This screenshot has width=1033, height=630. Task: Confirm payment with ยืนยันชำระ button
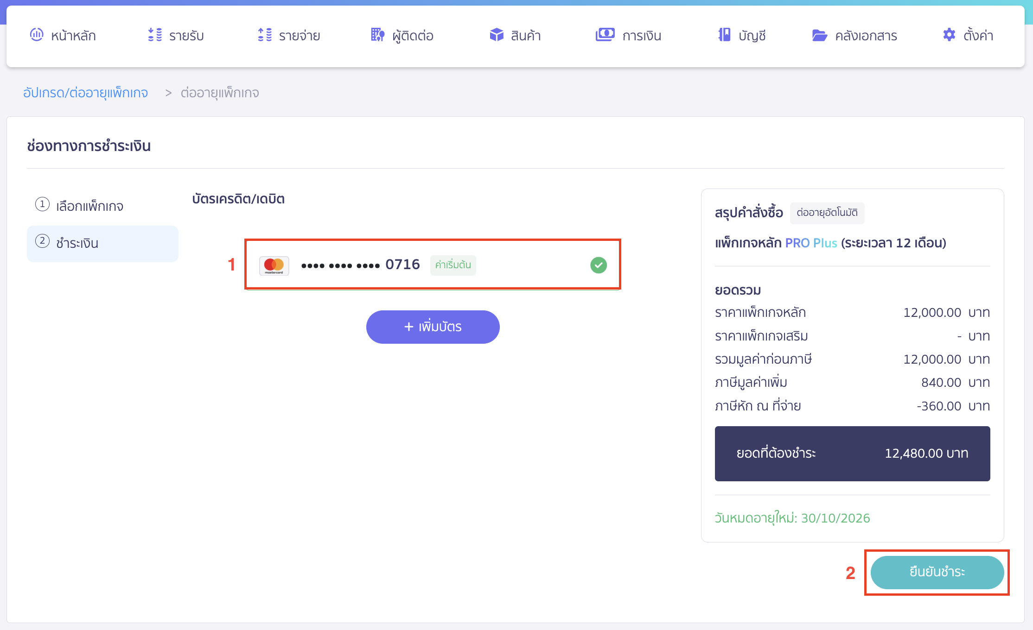[x=937, y=573]
